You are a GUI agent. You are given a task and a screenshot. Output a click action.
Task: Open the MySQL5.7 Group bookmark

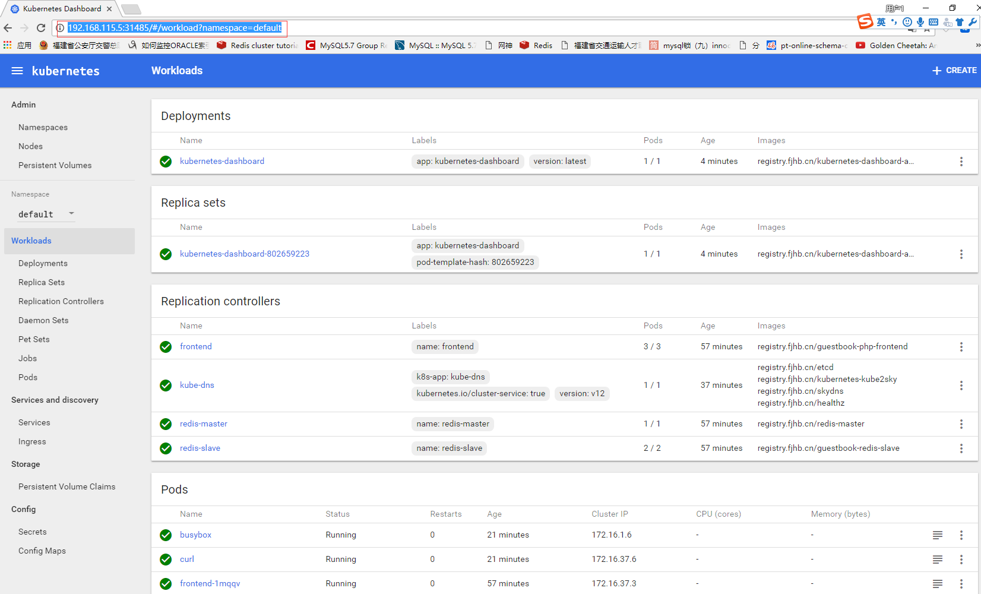tap(347, 45)
